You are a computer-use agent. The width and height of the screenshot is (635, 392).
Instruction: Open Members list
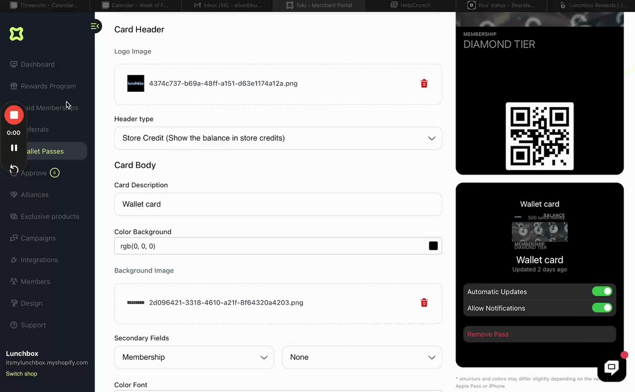35,281
